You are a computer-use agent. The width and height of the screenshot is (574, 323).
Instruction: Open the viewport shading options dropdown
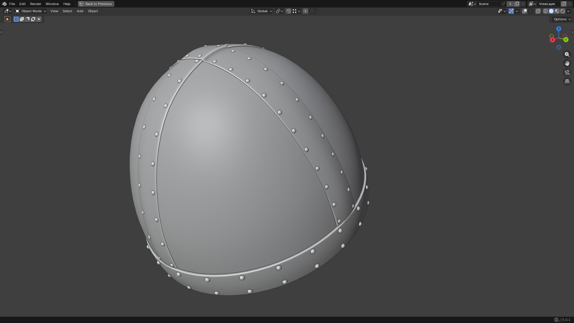pos(568,11)
